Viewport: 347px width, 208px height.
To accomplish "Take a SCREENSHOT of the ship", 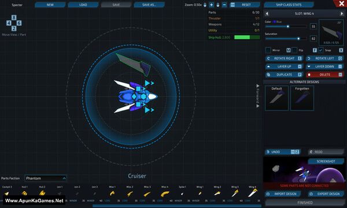I will 326,161.
